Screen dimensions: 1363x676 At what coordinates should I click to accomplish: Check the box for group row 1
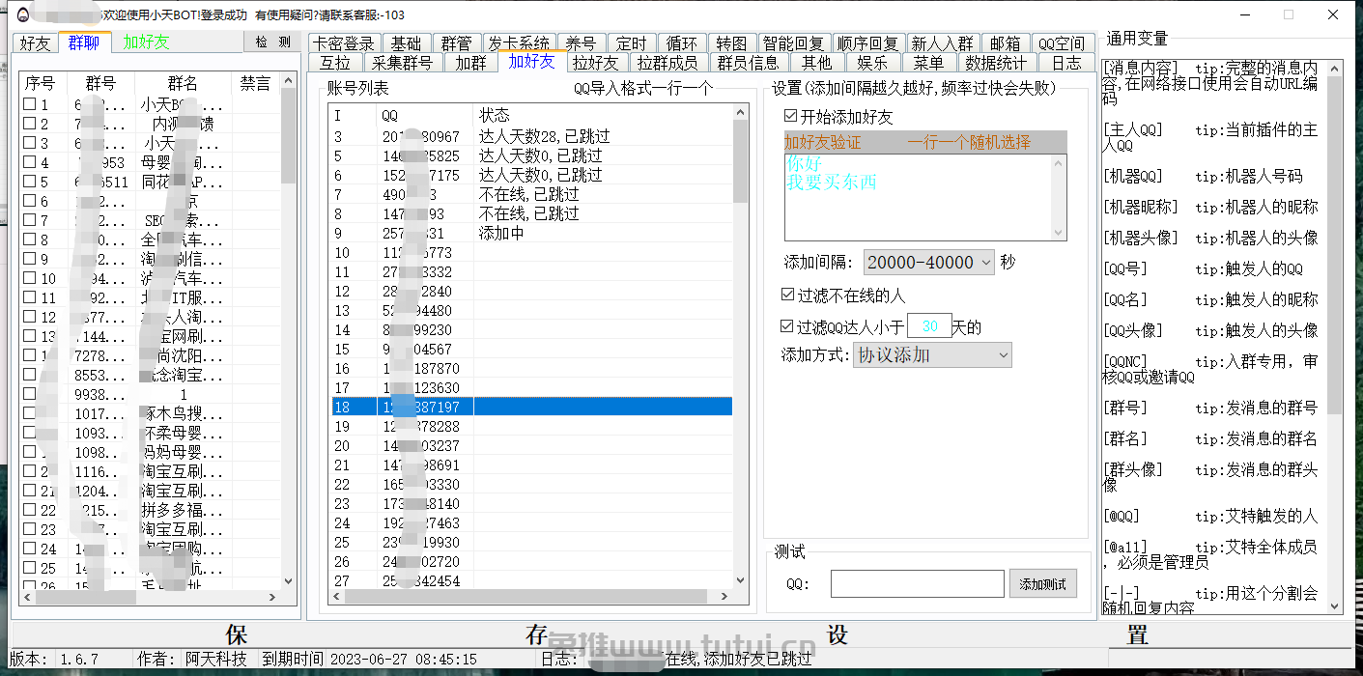coord(30,104)
